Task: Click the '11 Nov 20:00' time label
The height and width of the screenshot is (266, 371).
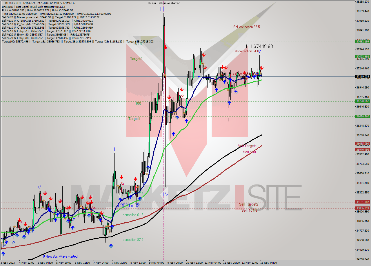Action: pyautogui.click(x=231, y=263)
